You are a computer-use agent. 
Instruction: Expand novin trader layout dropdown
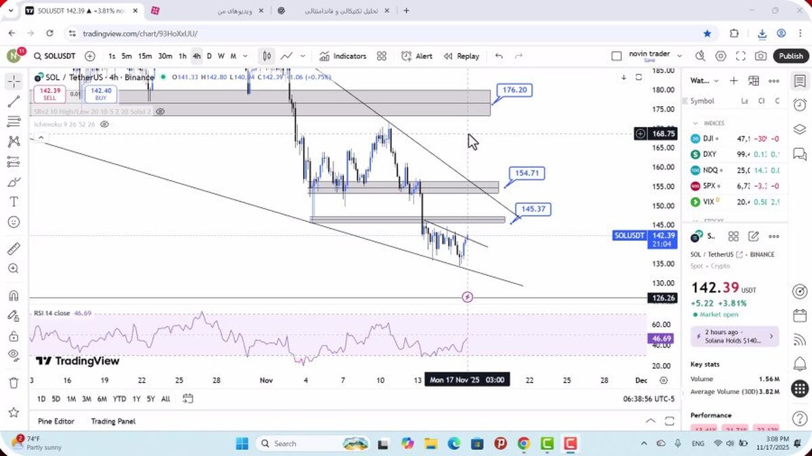click(x=679, y=56)
